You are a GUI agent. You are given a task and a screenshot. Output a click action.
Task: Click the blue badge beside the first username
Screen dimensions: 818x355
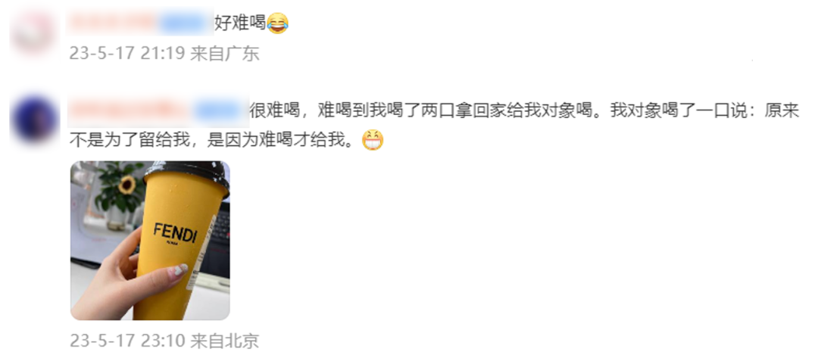183,23
